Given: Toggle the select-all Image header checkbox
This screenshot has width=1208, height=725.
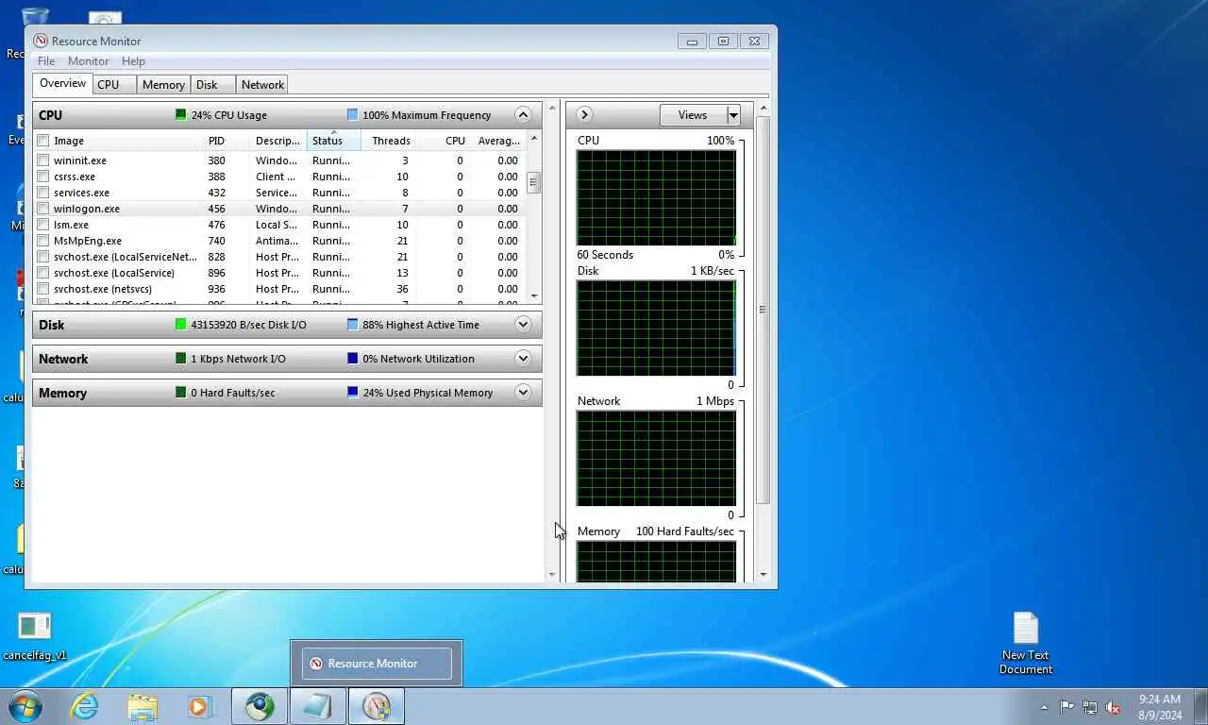Looking at the screenshot, I should [x=42, y=141].
